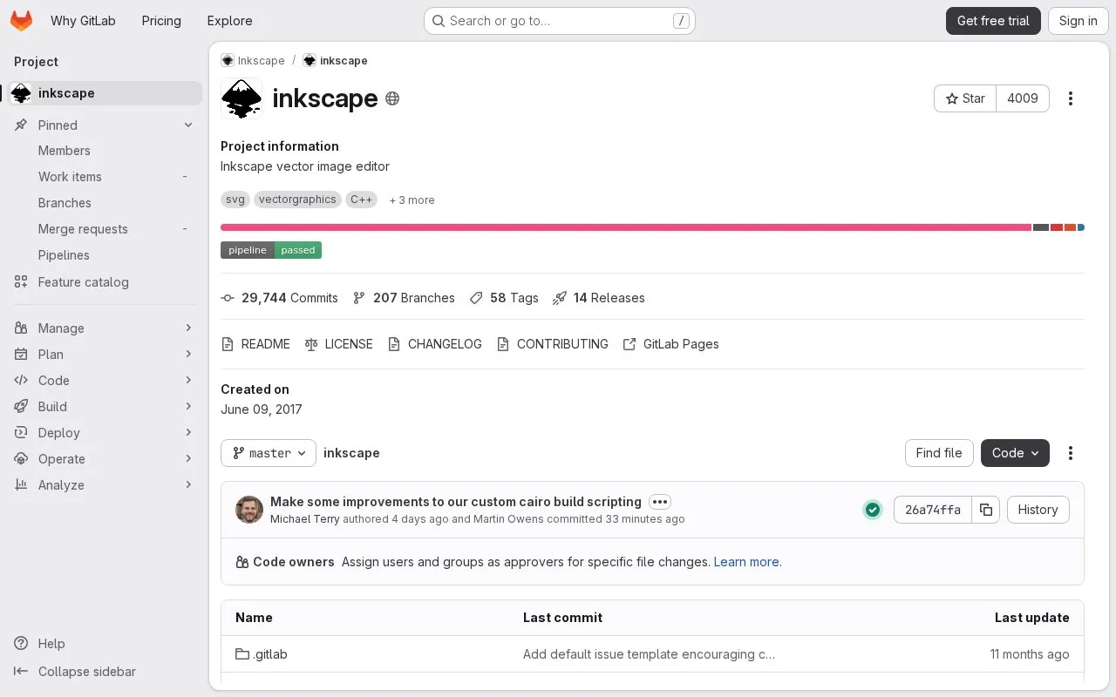This screenshot has width=1116, height=697.
Task: Open the master branch dropdown
Action: tap(269, 453)
